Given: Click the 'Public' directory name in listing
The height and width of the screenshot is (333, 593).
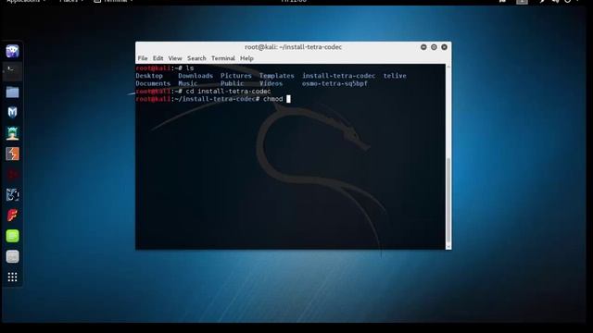Looking at the screenshot, I should [233, 83].
